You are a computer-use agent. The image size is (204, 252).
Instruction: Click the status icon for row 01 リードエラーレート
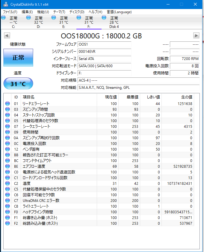pyautogui.click(x=7, y=103)
